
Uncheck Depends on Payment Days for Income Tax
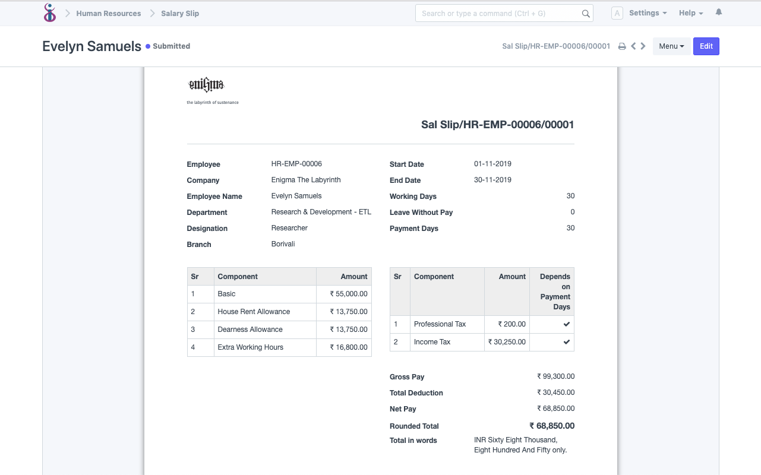(566, 342)
